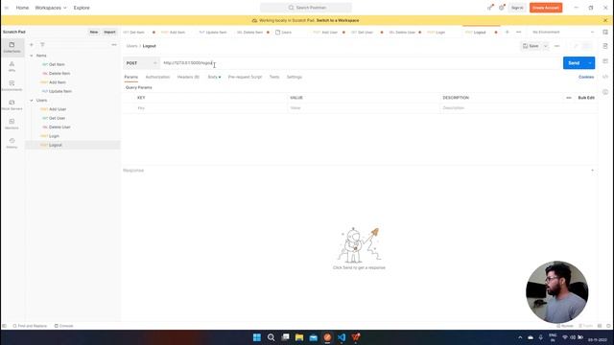The image size is (614, 345).
Task: Switch to the Params tab
Action: point(131,77)
